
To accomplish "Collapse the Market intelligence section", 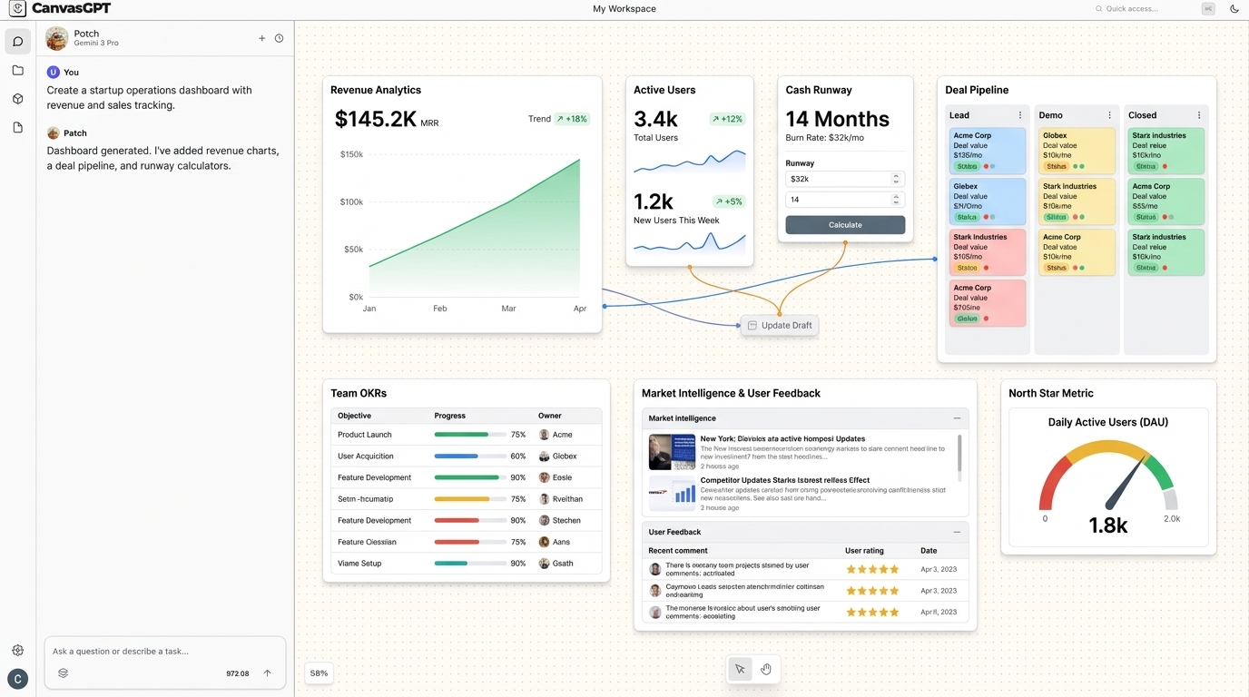I will point(957,418).
